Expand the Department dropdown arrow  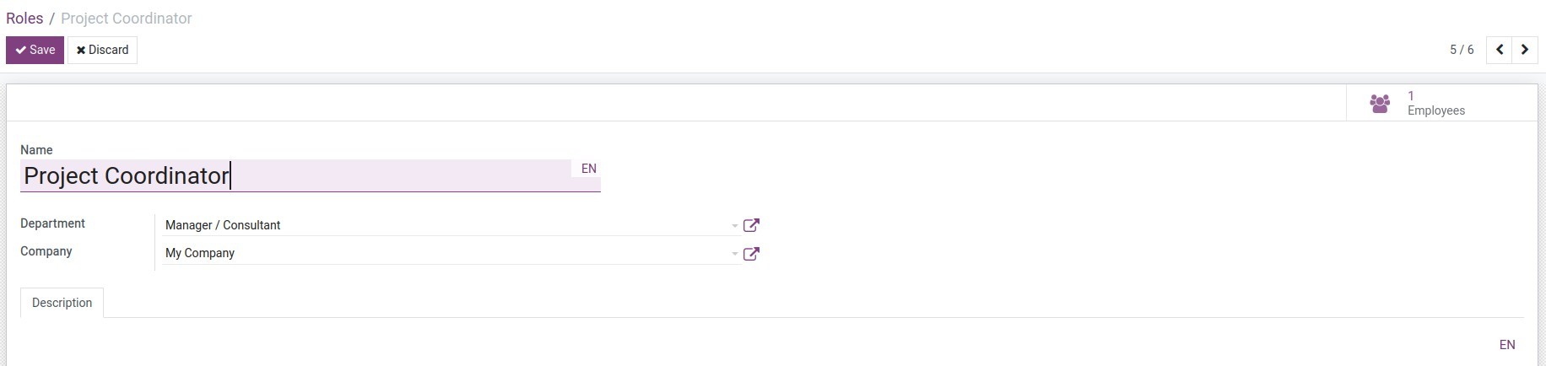[x=734, y=226]
